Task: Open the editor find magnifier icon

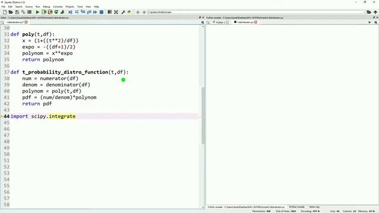Action: [x=203, y=22]
